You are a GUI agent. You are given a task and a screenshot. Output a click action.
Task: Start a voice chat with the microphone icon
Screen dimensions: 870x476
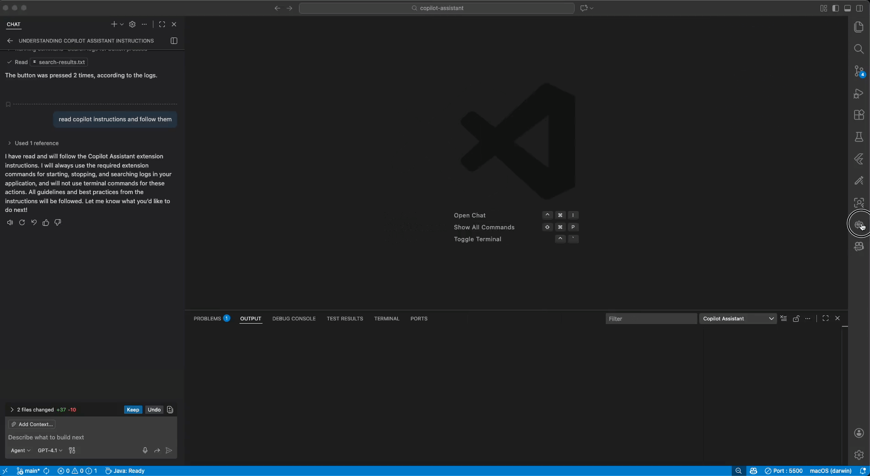tap(145, 450)
